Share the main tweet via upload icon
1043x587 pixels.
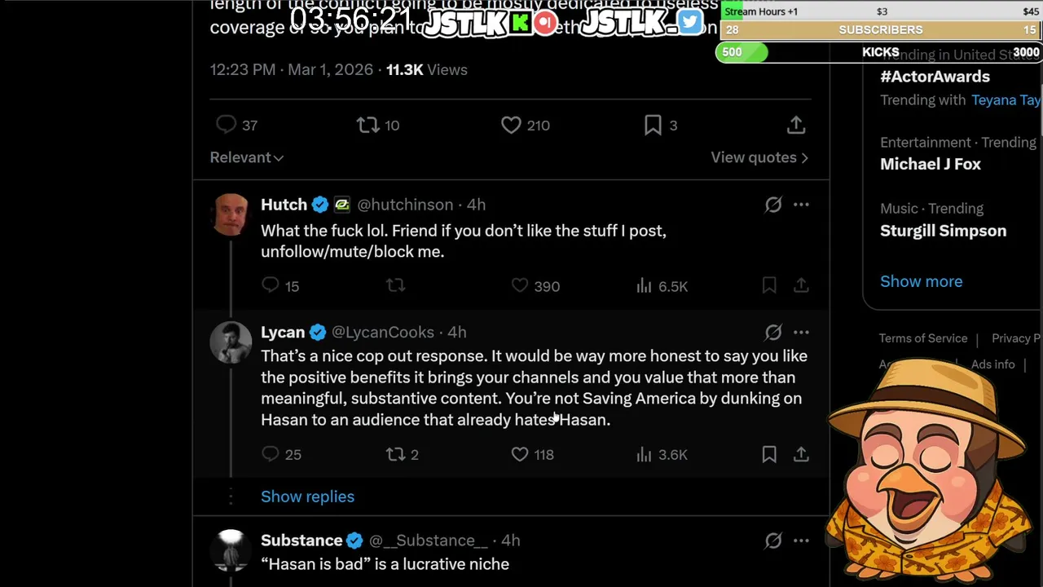796,125
